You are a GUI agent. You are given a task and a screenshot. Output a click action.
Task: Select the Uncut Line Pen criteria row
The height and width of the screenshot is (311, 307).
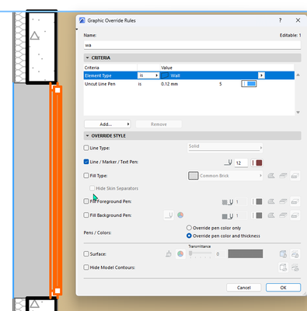click(x=189, y=84)
